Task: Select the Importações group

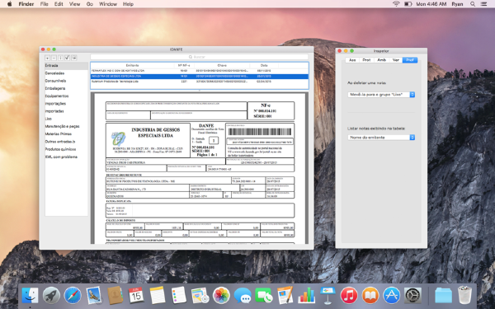Action: pos(66,104)
